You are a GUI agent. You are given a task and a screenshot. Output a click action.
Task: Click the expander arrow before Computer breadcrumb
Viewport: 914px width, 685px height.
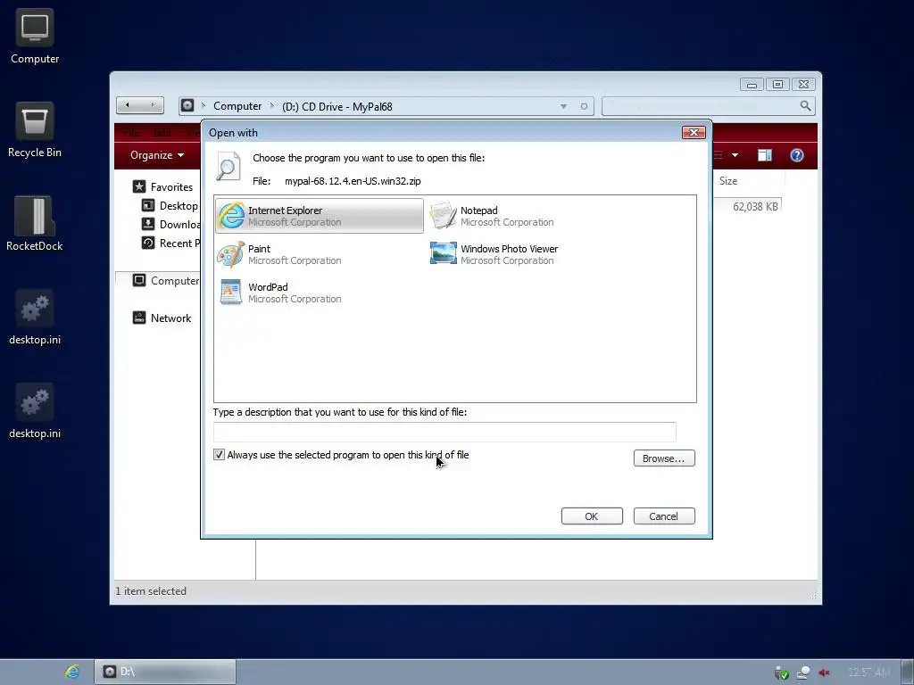tap(204, 105)
